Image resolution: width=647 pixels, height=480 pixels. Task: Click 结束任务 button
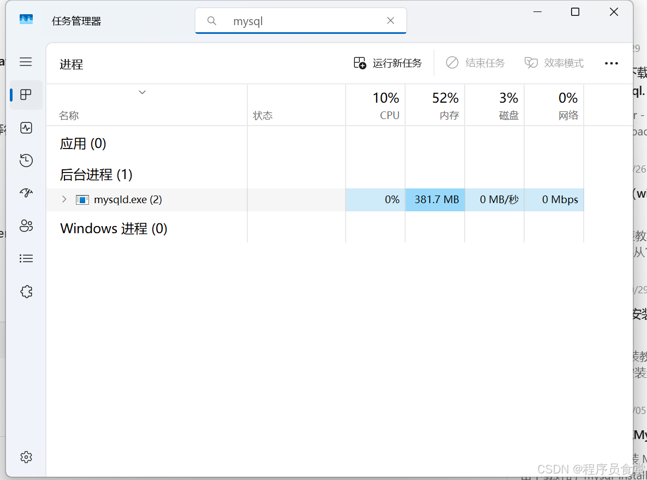coord(476,63)
